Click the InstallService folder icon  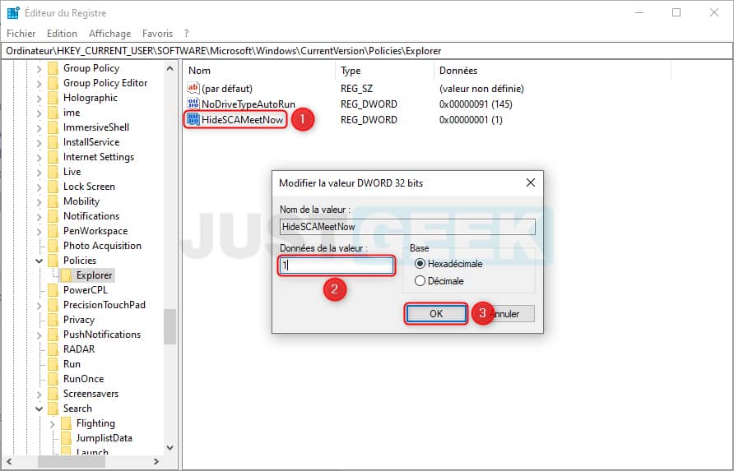tap(53, 142)
